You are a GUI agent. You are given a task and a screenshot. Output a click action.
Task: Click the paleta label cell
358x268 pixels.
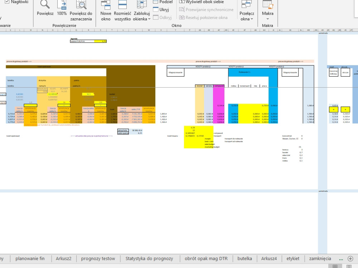pos(77,81)
